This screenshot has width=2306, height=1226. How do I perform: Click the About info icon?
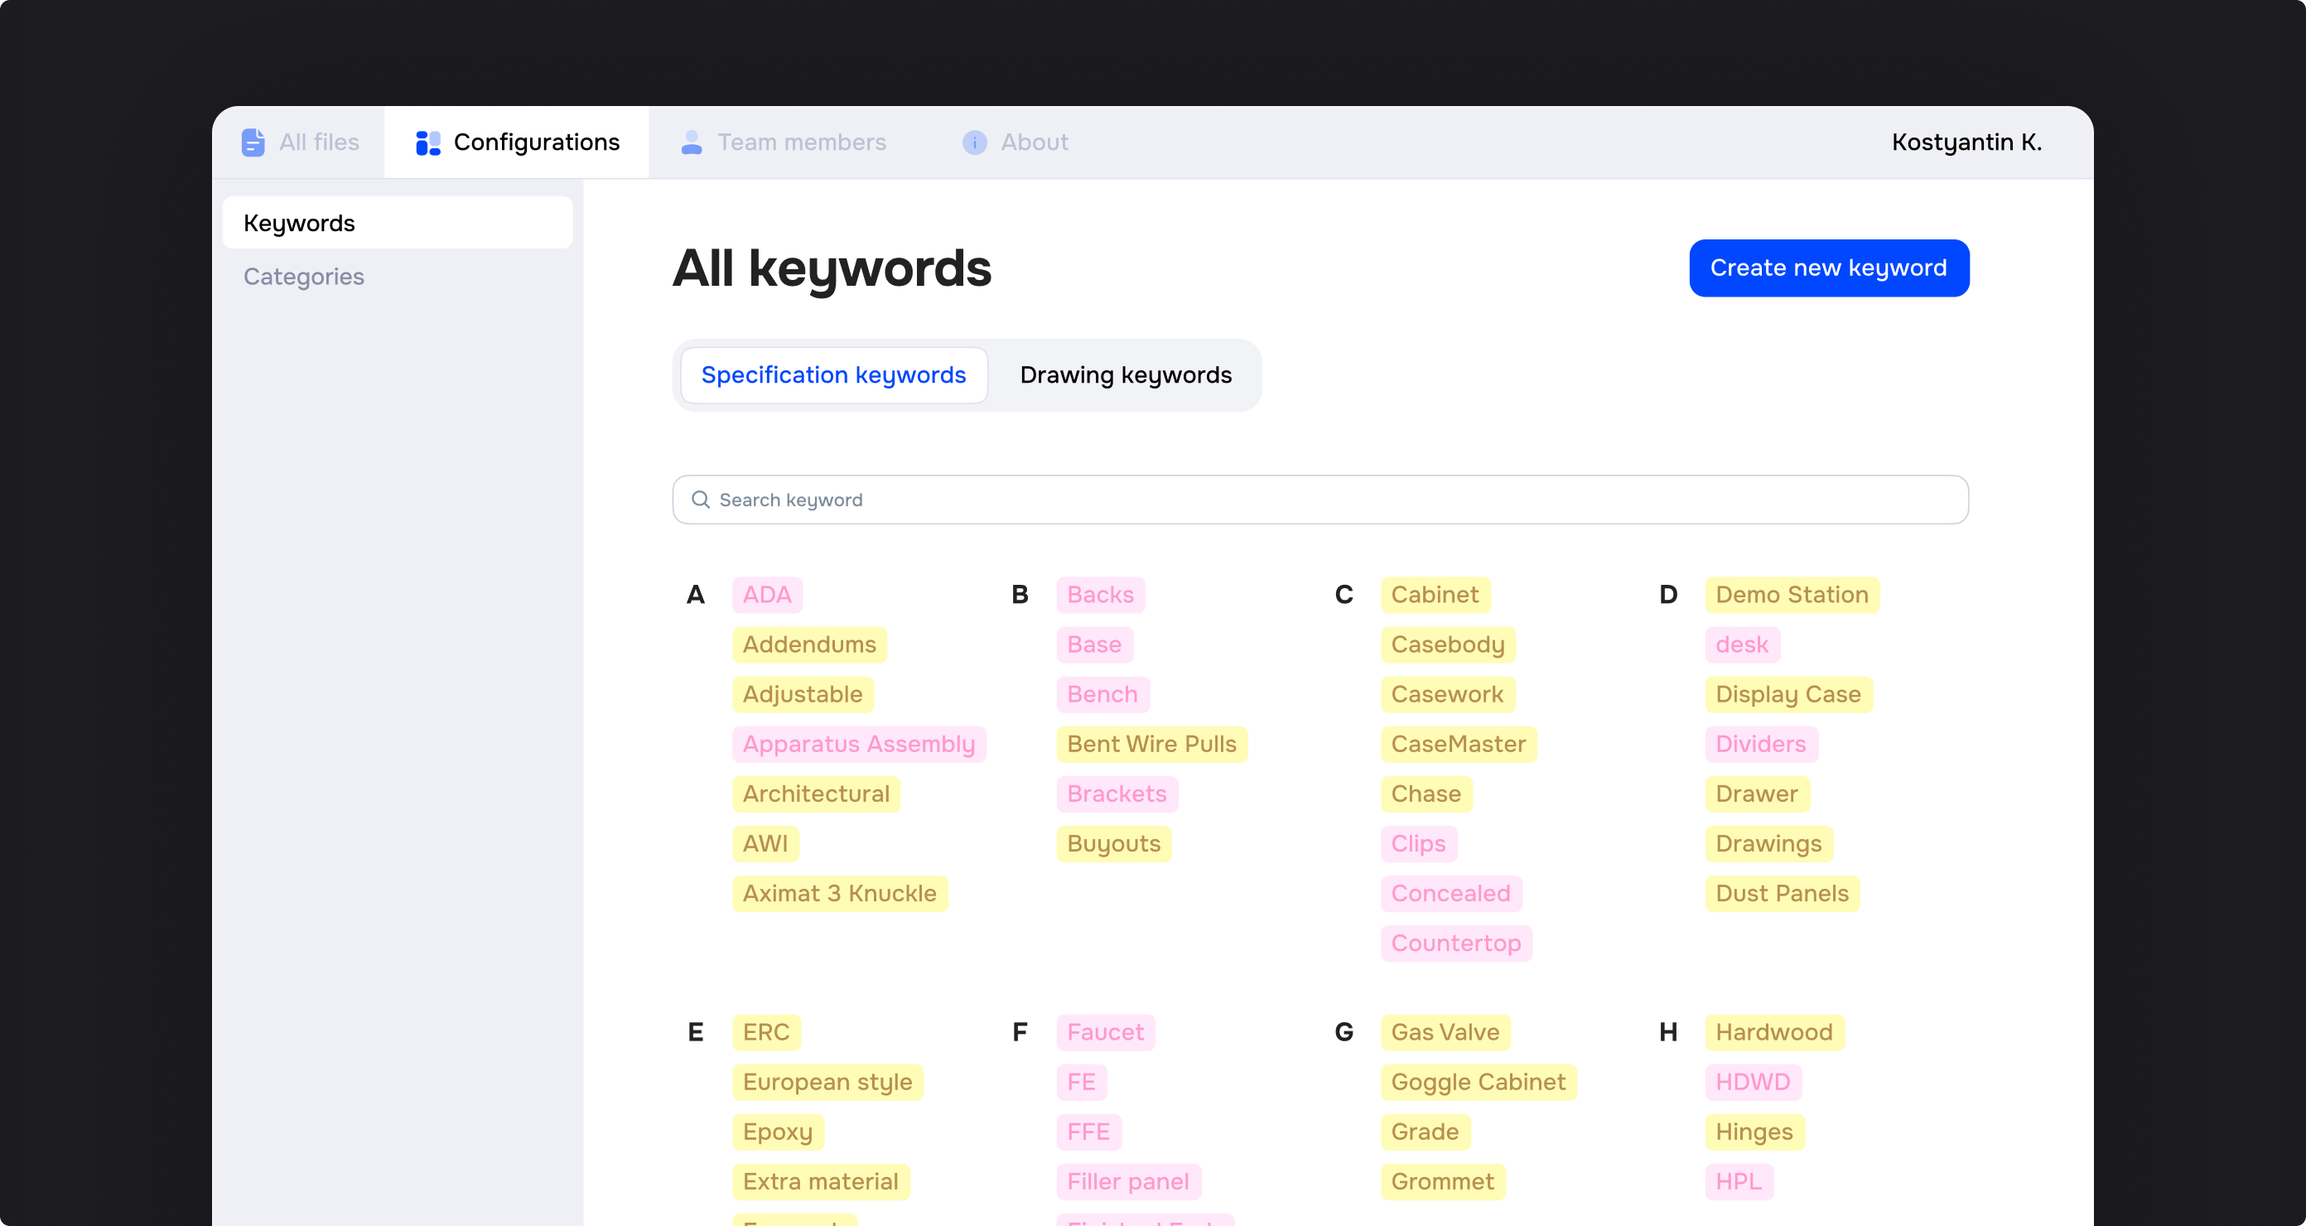(x=974, y=142)
